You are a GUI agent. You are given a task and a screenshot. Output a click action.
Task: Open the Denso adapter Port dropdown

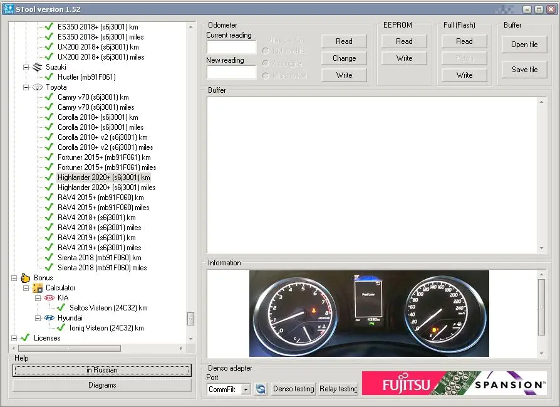click(246, 389)
